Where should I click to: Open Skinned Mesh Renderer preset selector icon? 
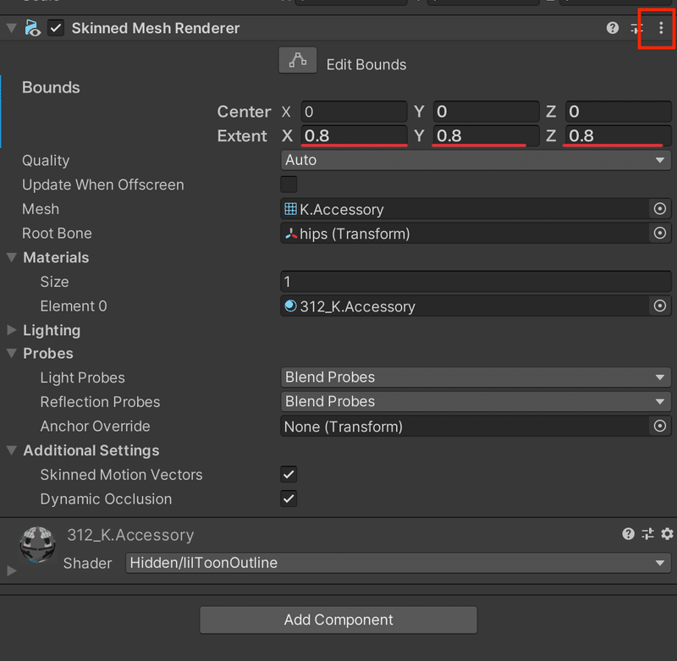tap(637, 28)
